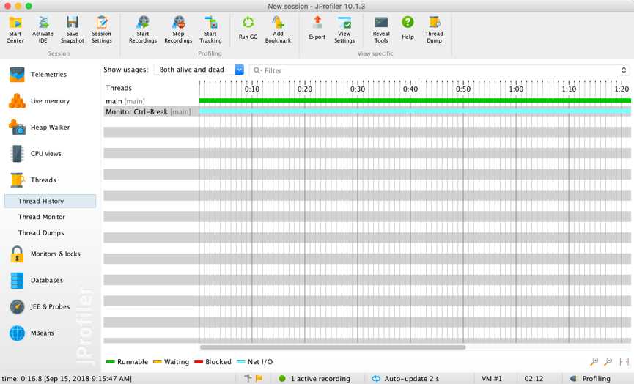Click the 02:12 elapsed time

click(534, 379)
